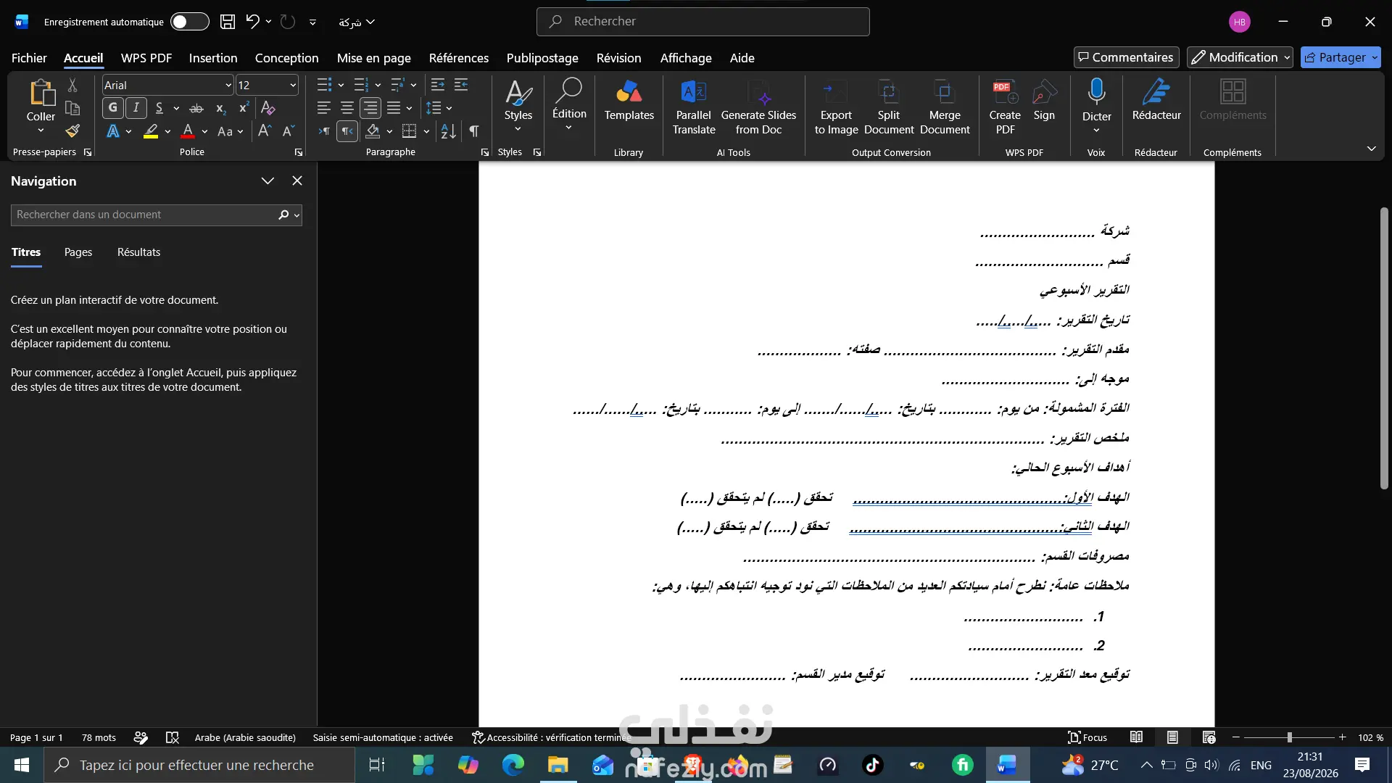
Task: Launch the Parallel Translate tool
Action: [x=694, y=107]
